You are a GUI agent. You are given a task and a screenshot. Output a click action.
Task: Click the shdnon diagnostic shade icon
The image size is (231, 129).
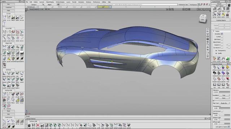(x=214, y=67)
